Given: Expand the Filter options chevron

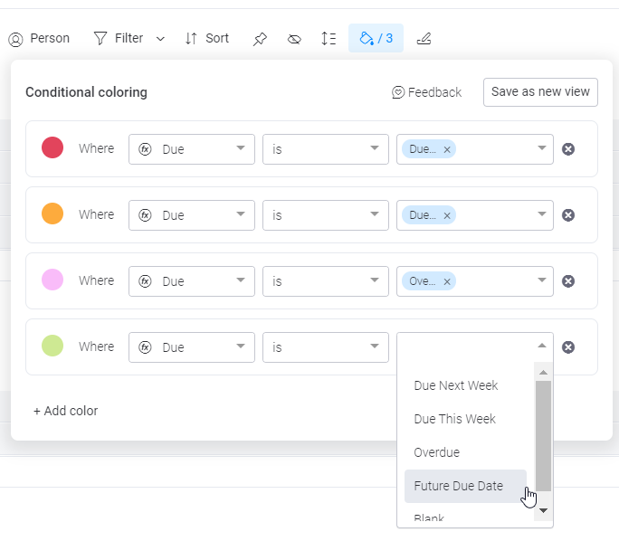Looking at the screenshot, I should [160, 39].
